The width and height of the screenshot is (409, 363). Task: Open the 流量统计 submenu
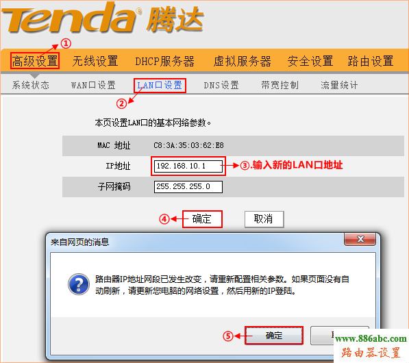coord(339,85)
